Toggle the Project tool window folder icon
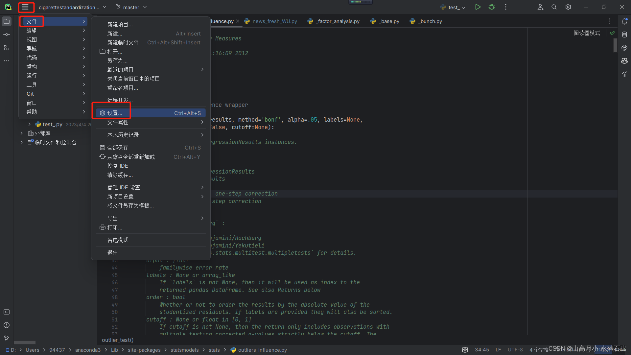The image size is (631, 355). pos(6,21)
